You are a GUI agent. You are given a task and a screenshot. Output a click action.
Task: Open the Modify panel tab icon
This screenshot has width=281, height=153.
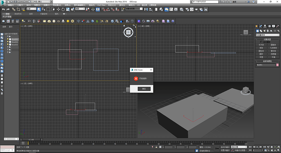click(261, 26)
